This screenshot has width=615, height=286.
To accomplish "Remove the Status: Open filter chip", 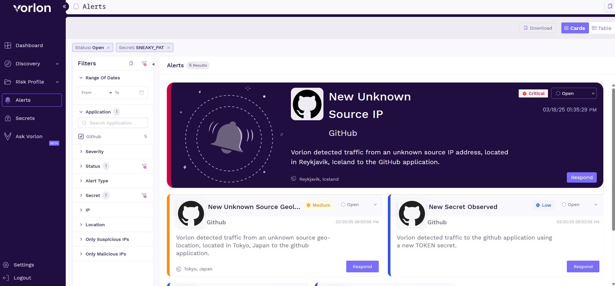I will click(x=108, y=48).
